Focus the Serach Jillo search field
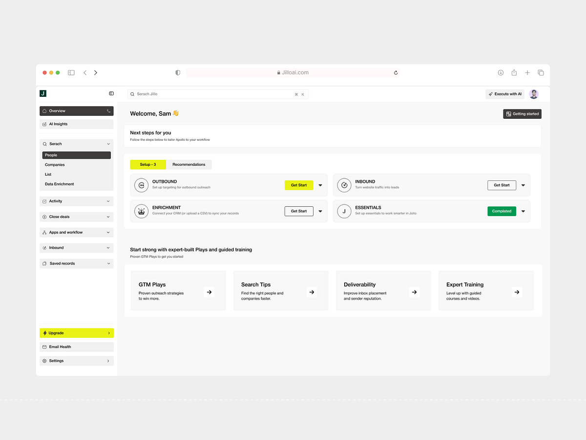The height and width of the screenshot is (440, 586). (x=218, y=94)
